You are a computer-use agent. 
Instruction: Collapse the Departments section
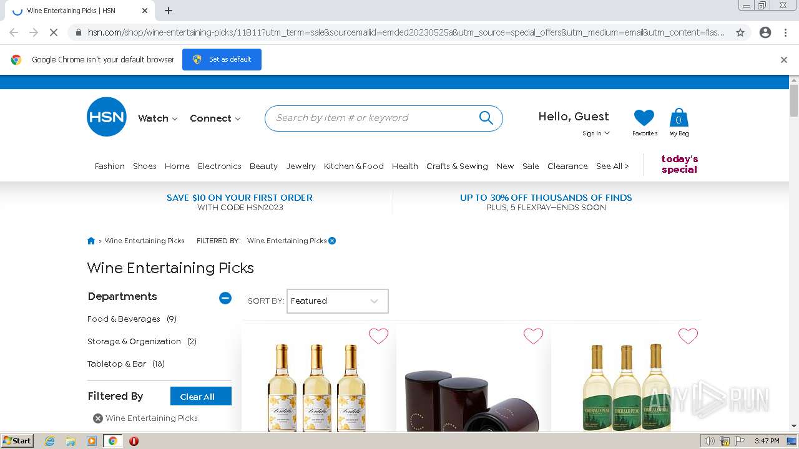click(x=225, y=298)
